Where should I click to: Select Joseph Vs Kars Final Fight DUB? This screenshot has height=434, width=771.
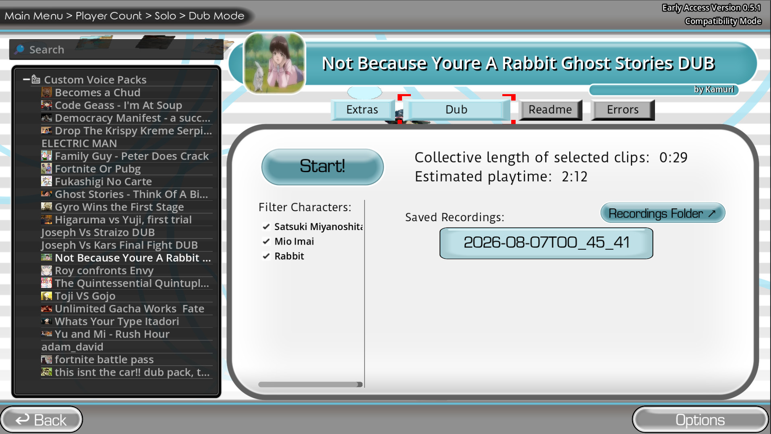coord(126,245)
